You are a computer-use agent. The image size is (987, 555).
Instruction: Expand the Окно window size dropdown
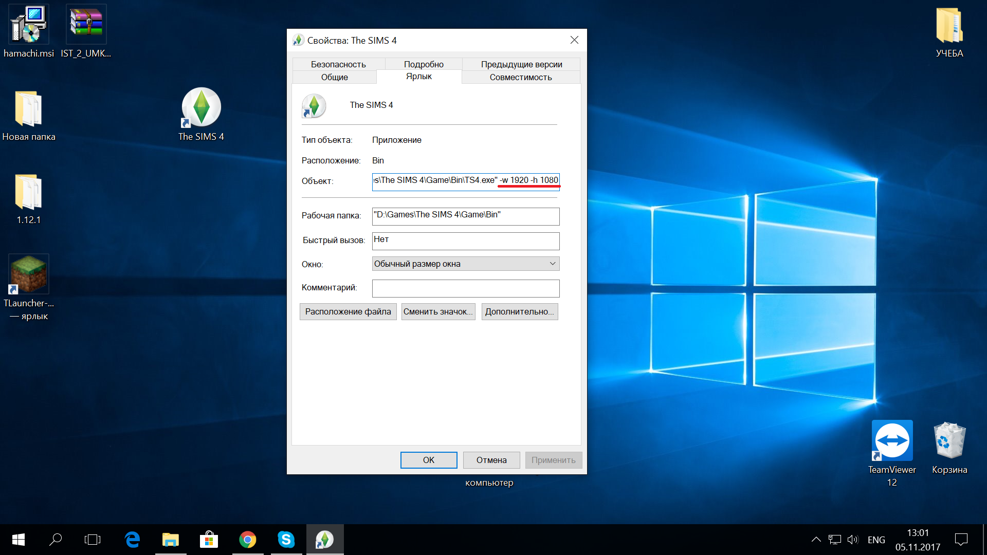(x=466, y=264)
